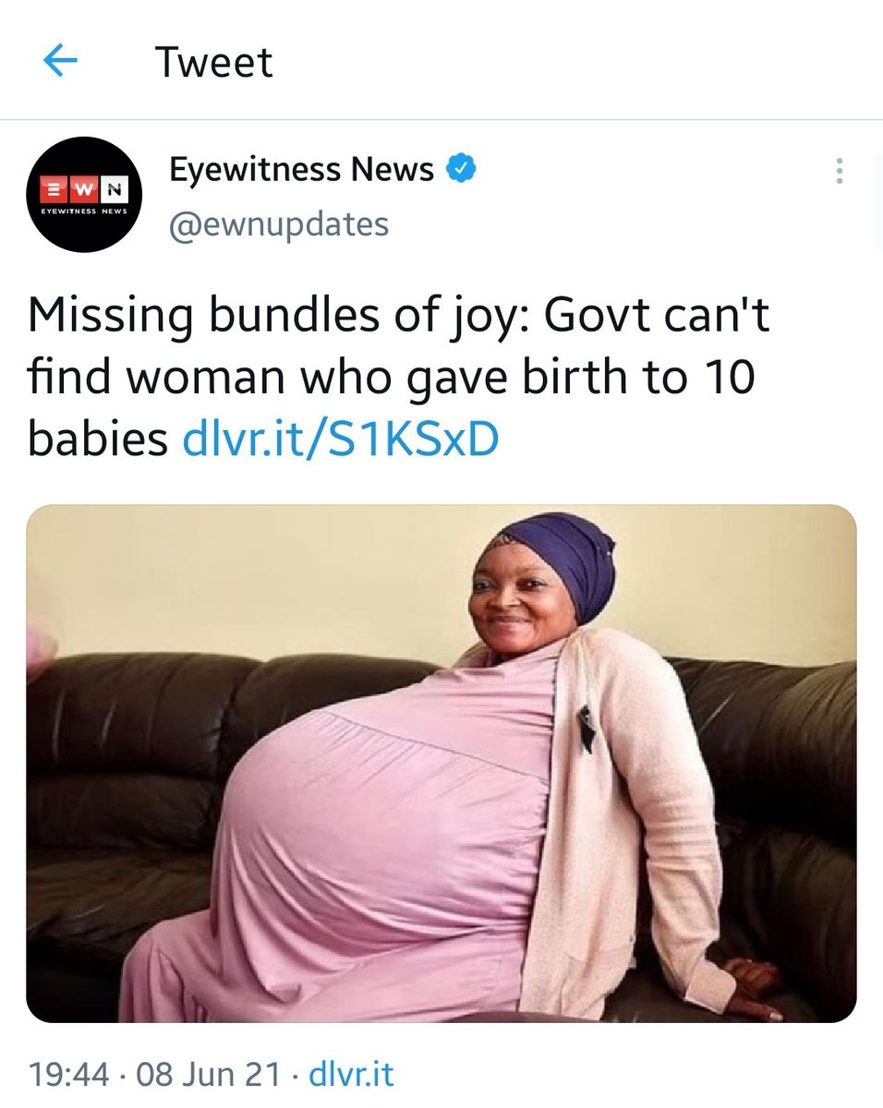Go back using the blue arrow

[60, 62]
